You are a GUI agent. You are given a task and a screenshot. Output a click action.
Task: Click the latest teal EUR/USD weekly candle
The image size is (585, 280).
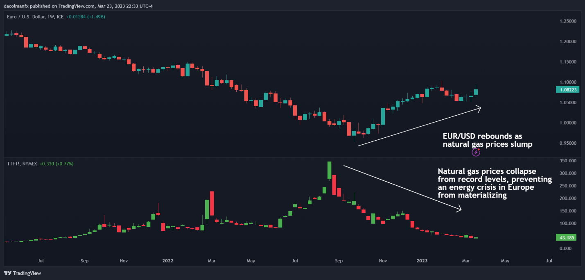click(476, 92)
